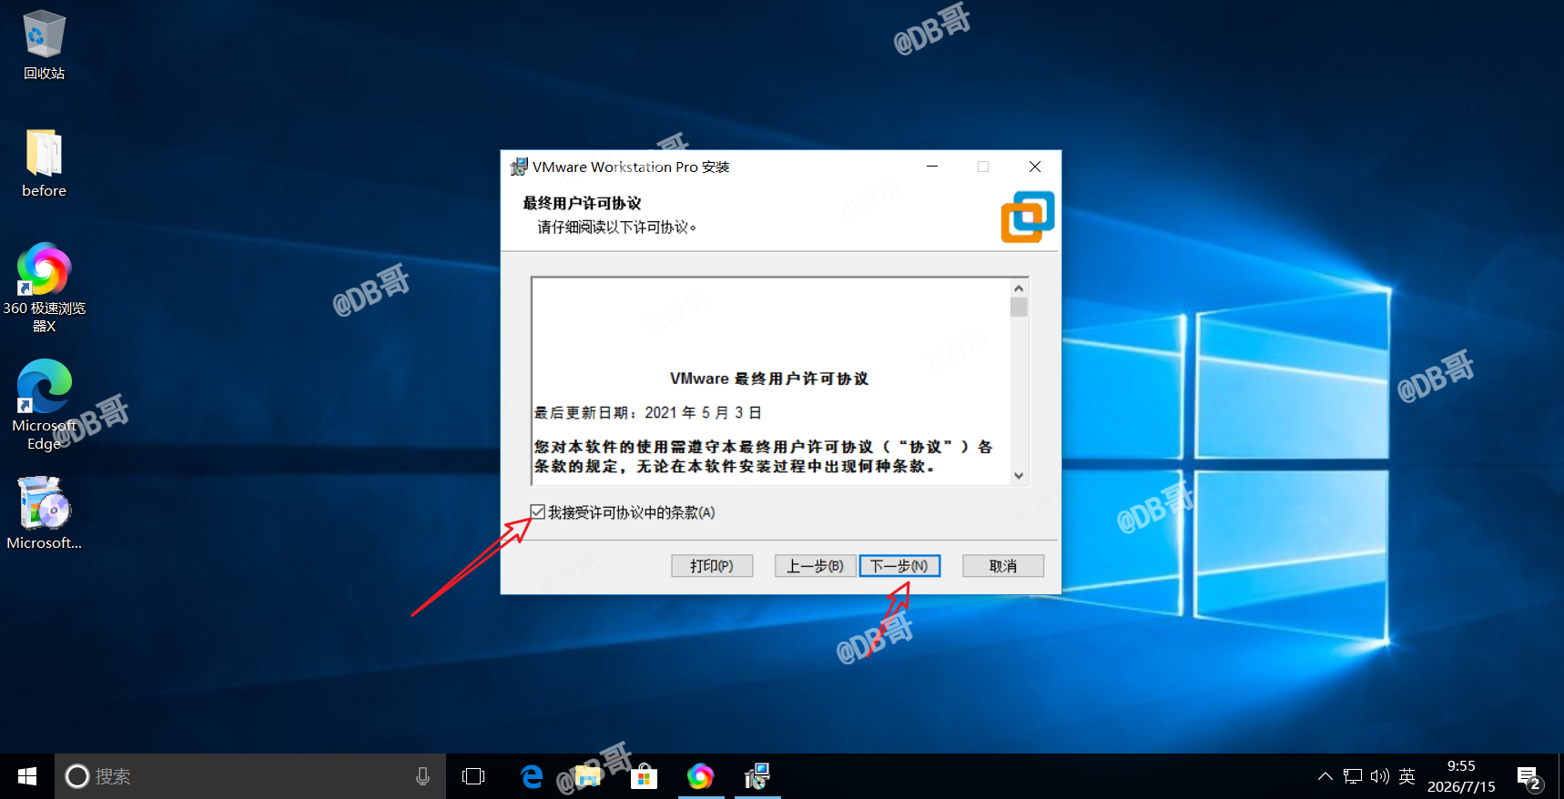
Task: Open the Windows Start menu
Action: tap(27, 776)
